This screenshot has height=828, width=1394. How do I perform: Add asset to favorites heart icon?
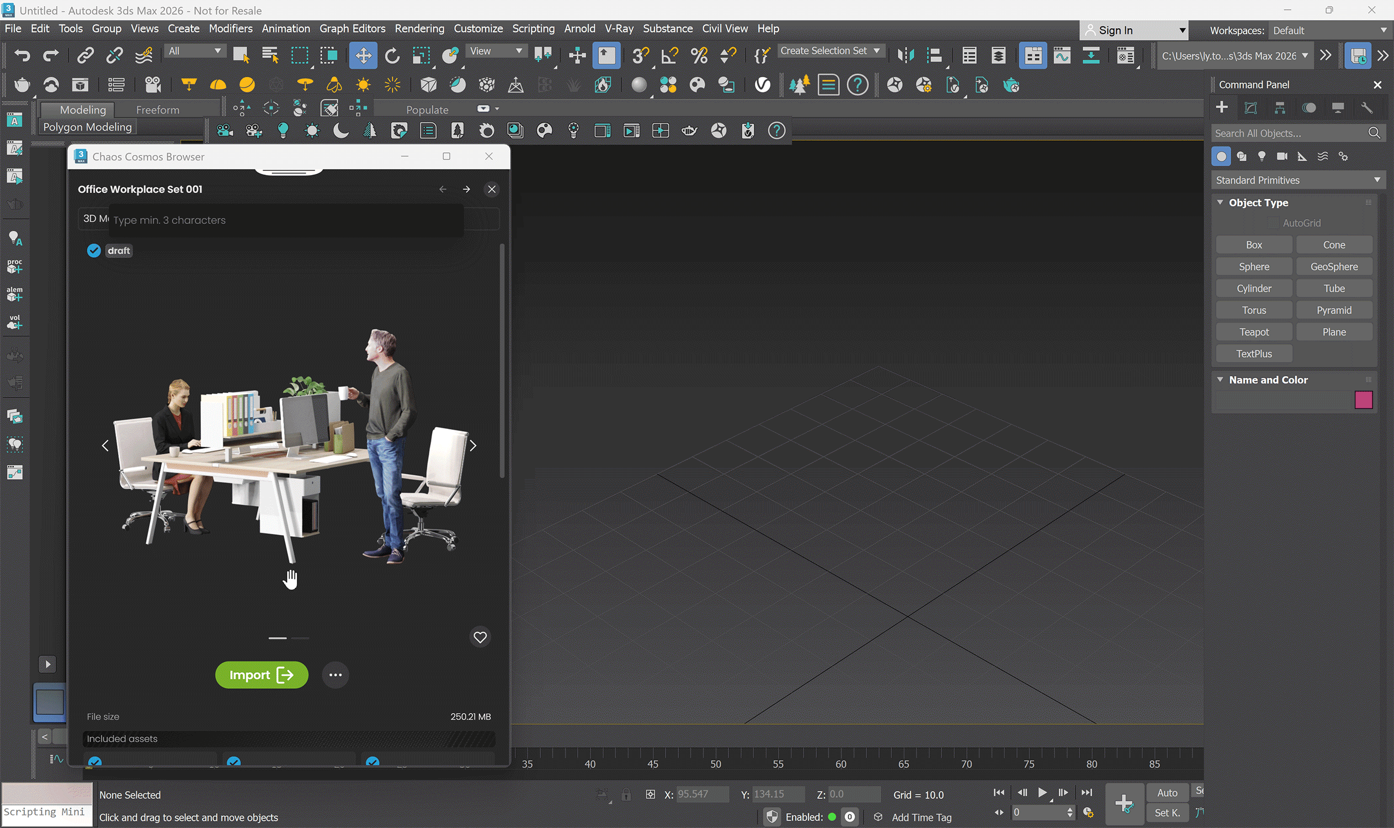[480, 637]
